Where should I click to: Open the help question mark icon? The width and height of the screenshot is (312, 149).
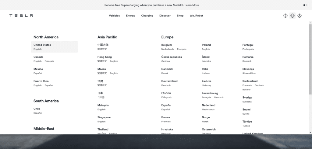[x=285, y=16]
